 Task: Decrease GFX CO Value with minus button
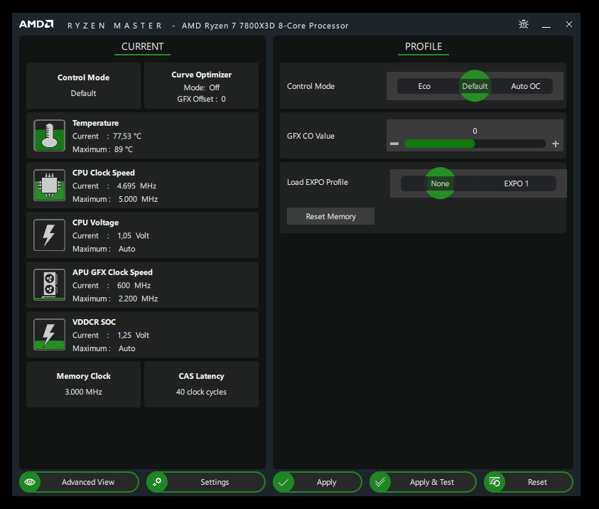394,144
